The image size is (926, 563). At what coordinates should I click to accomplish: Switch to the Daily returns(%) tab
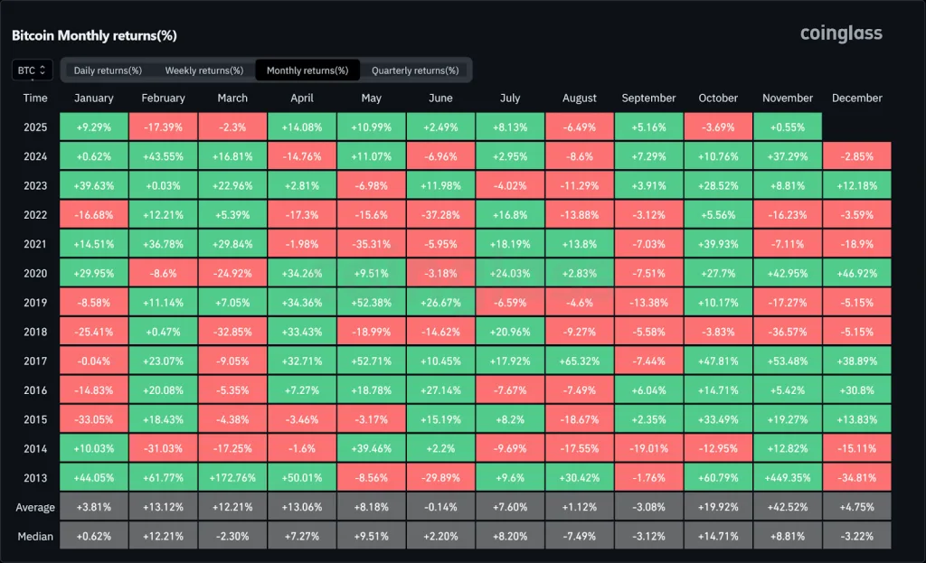109,70
